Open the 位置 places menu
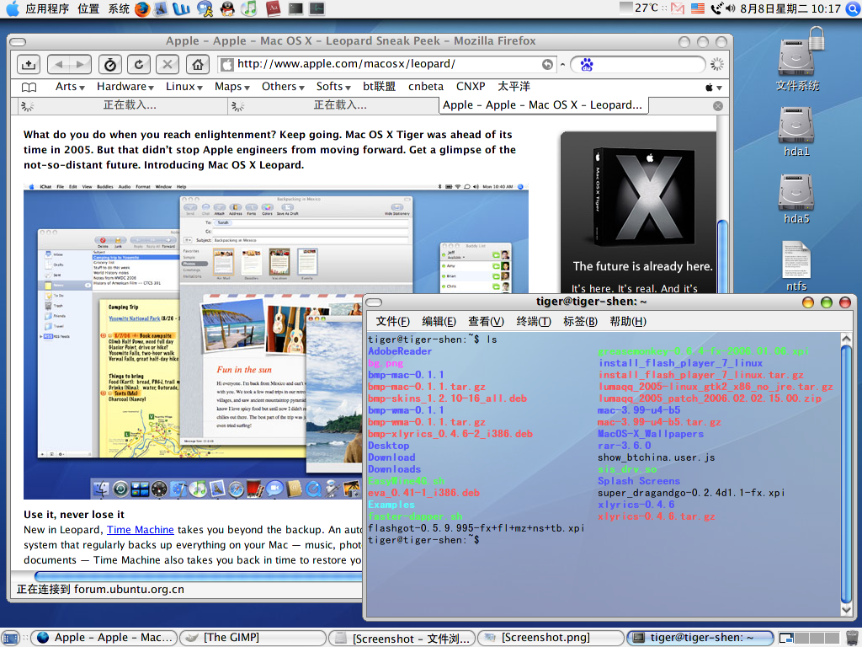This screenshot has width=862, height=647. click(88, 8)
